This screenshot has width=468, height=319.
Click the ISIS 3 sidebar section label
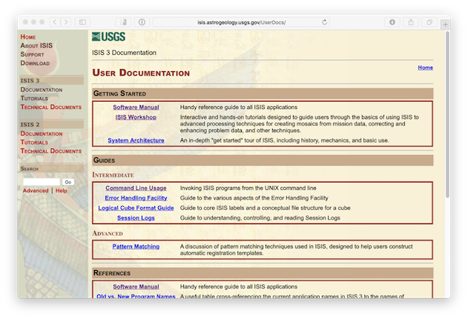click(51, 81)
